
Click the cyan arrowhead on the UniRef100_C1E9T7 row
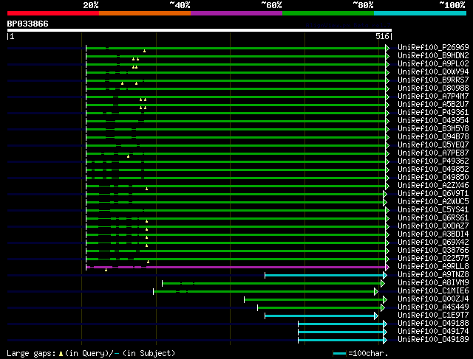pyautogui.click(x=376, y=316)
